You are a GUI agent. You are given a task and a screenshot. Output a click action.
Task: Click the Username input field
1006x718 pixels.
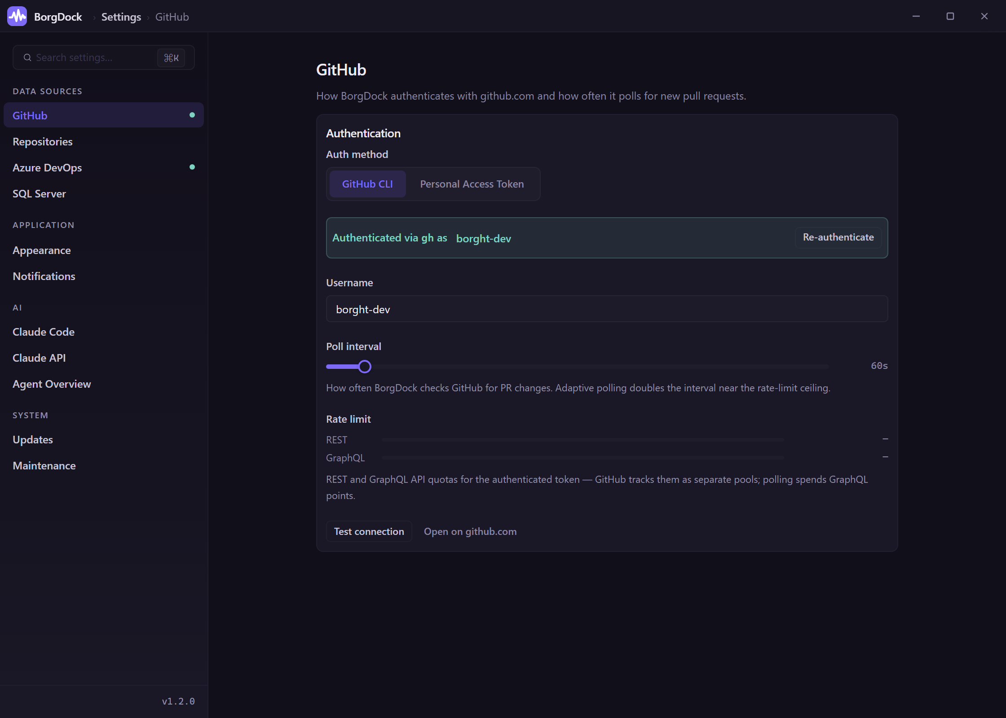(607, 309)
